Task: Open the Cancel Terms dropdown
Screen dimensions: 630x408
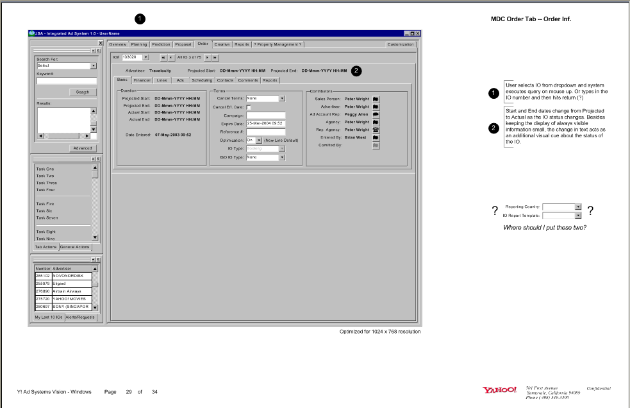Action: [282, 98]
